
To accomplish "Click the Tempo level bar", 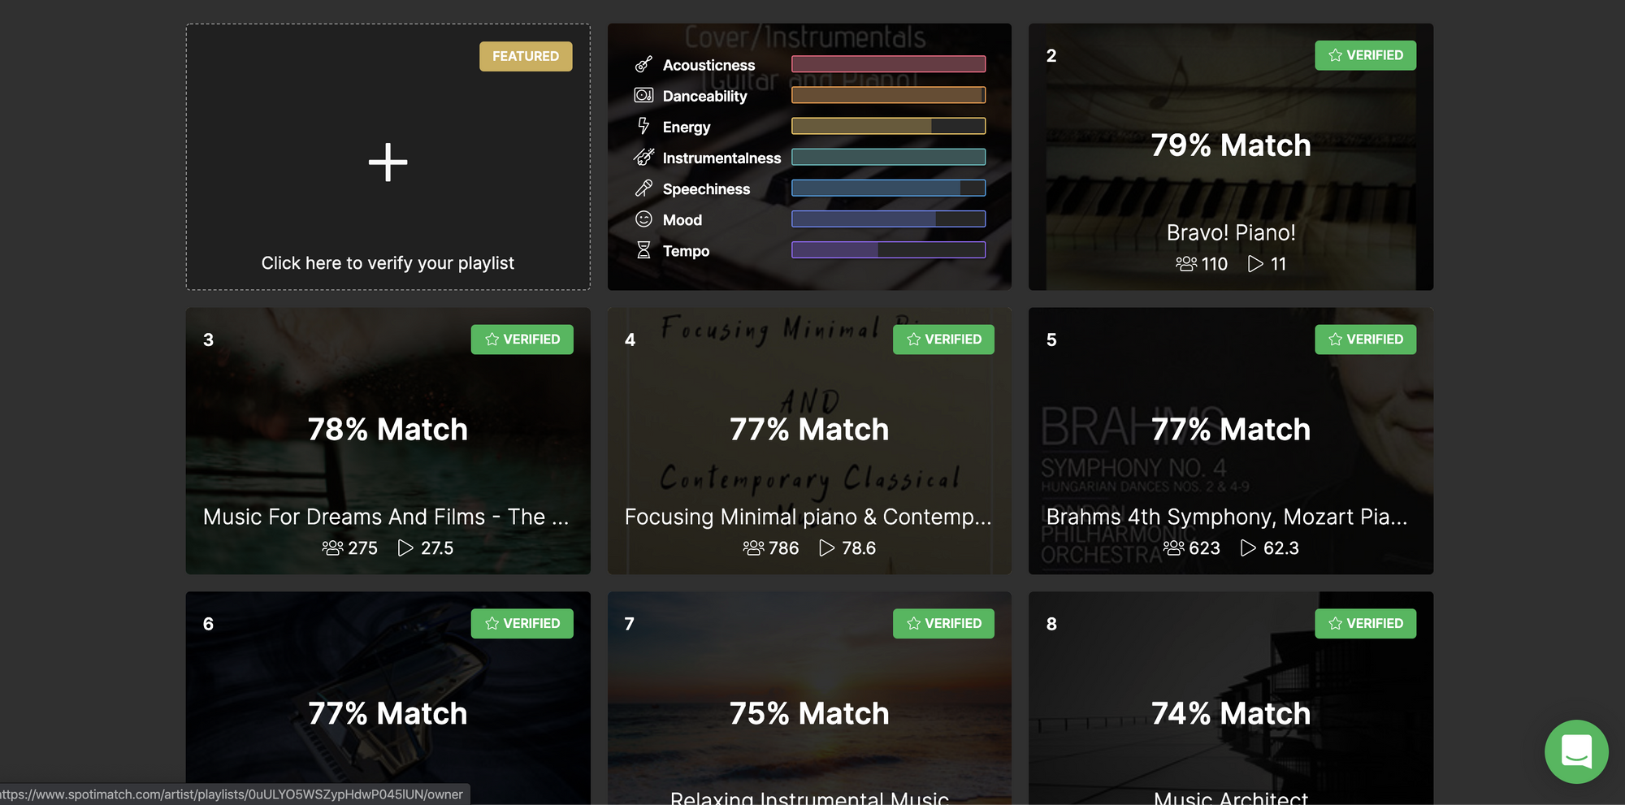I will pos(888,250).
